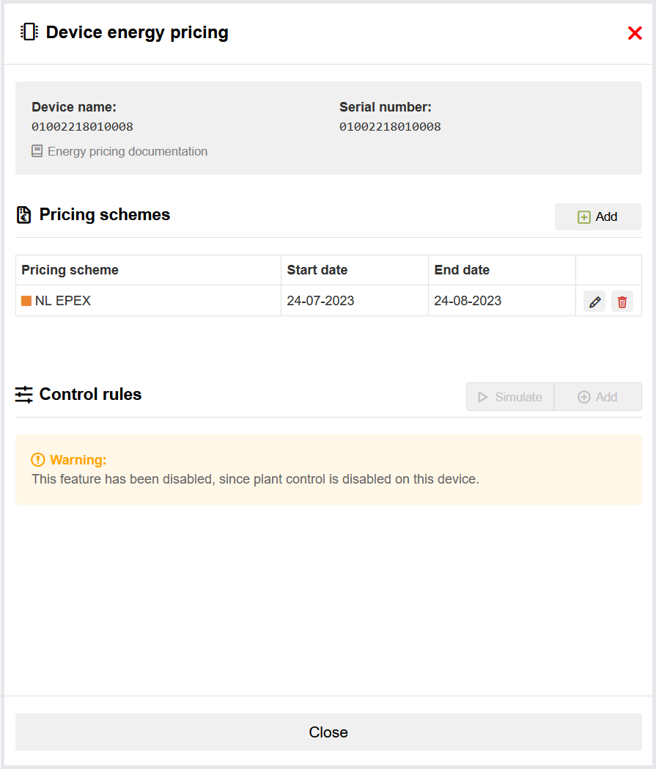Click the book icon beside documentation link
This screenshot has height=769, width=656.
(x=37, y=151)
